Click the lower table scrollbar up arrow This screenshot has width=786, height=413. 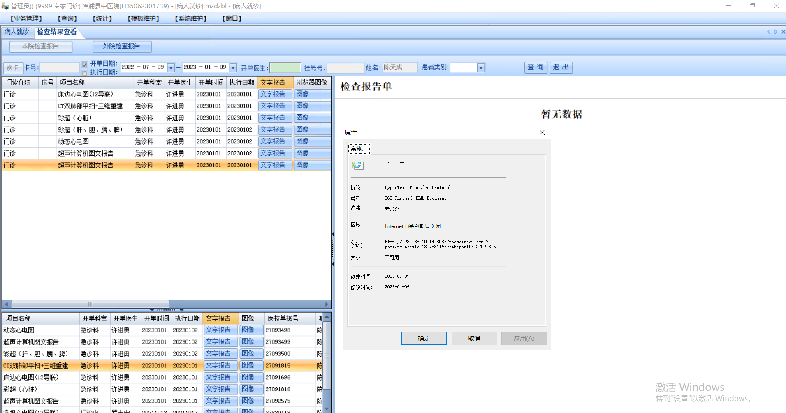point(327,317)
